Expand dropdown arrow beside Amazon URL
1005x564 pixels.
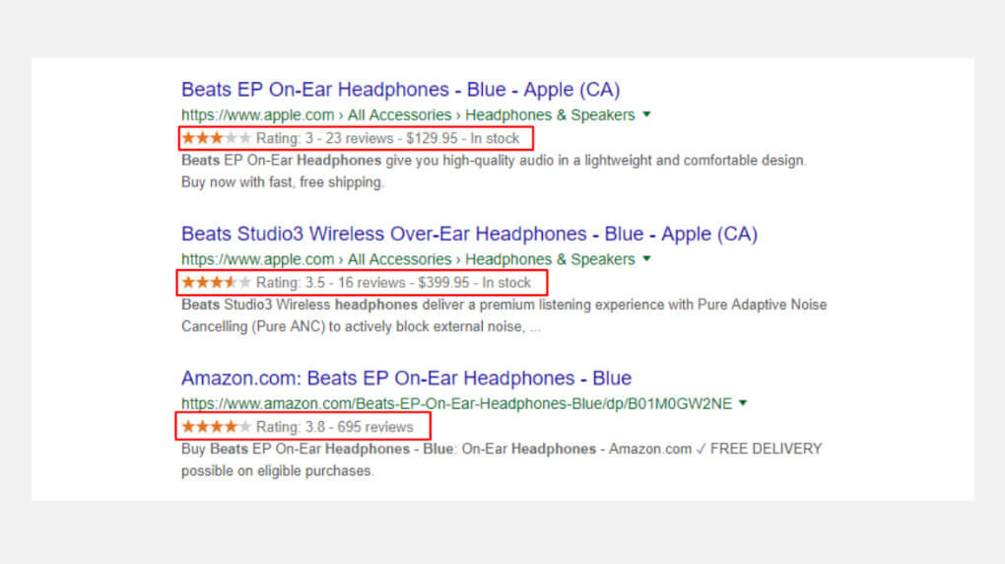point(743,403)
